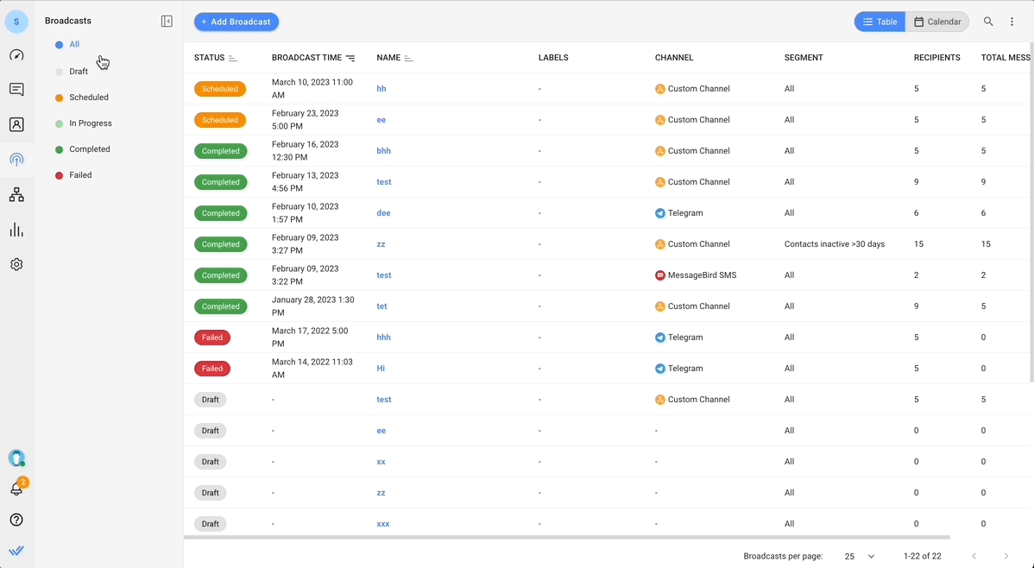This screenshot has height=568, width=1034.
Task: Sort by the Status column
Action: click(232, 58)
